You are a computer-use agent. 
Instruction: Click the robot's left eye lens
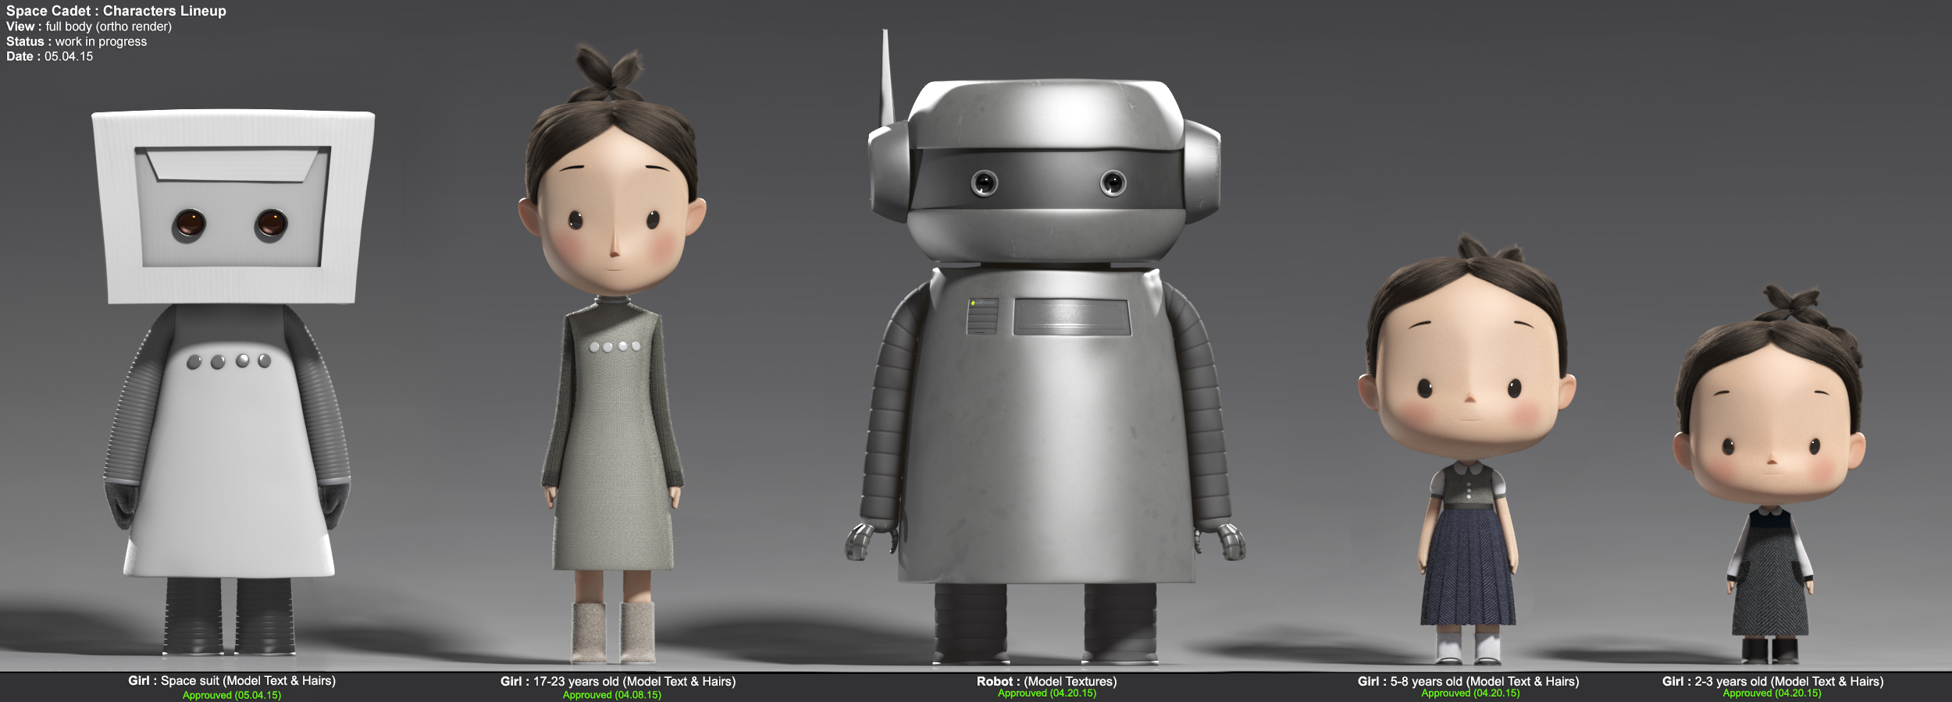tap(984, 183)
